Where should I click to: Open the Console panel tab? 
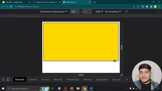(33, 80)
